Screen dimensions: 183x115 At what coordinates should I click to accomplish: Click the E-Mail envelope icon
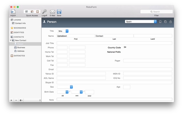[x=52, y=12]
